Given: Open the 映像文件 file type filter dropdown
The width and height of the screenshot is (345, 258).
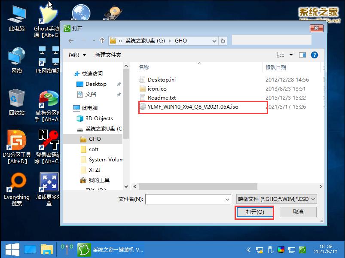Looking at the screenshot, I should point(277,199).
